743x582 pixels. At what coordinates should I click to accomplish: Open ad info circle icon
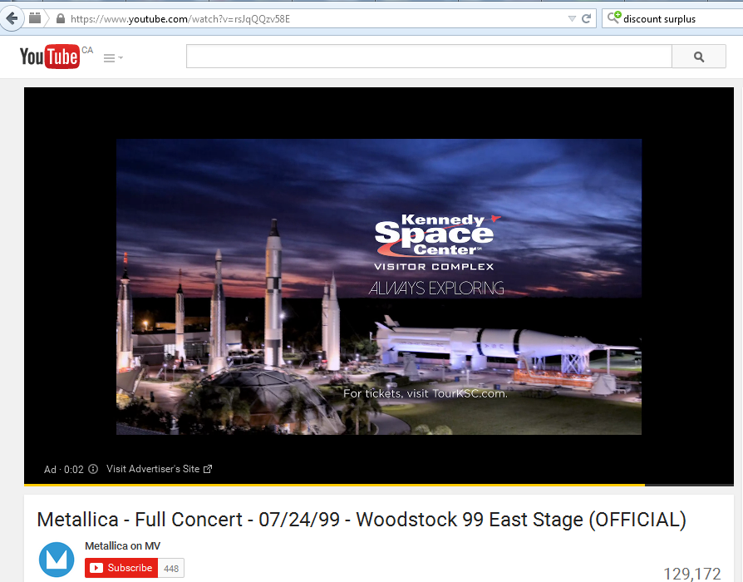(93, 469)
